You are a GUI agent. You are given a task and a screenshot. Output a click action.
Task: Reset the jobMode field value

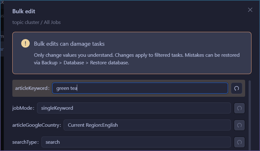click(x=239, y=108)
